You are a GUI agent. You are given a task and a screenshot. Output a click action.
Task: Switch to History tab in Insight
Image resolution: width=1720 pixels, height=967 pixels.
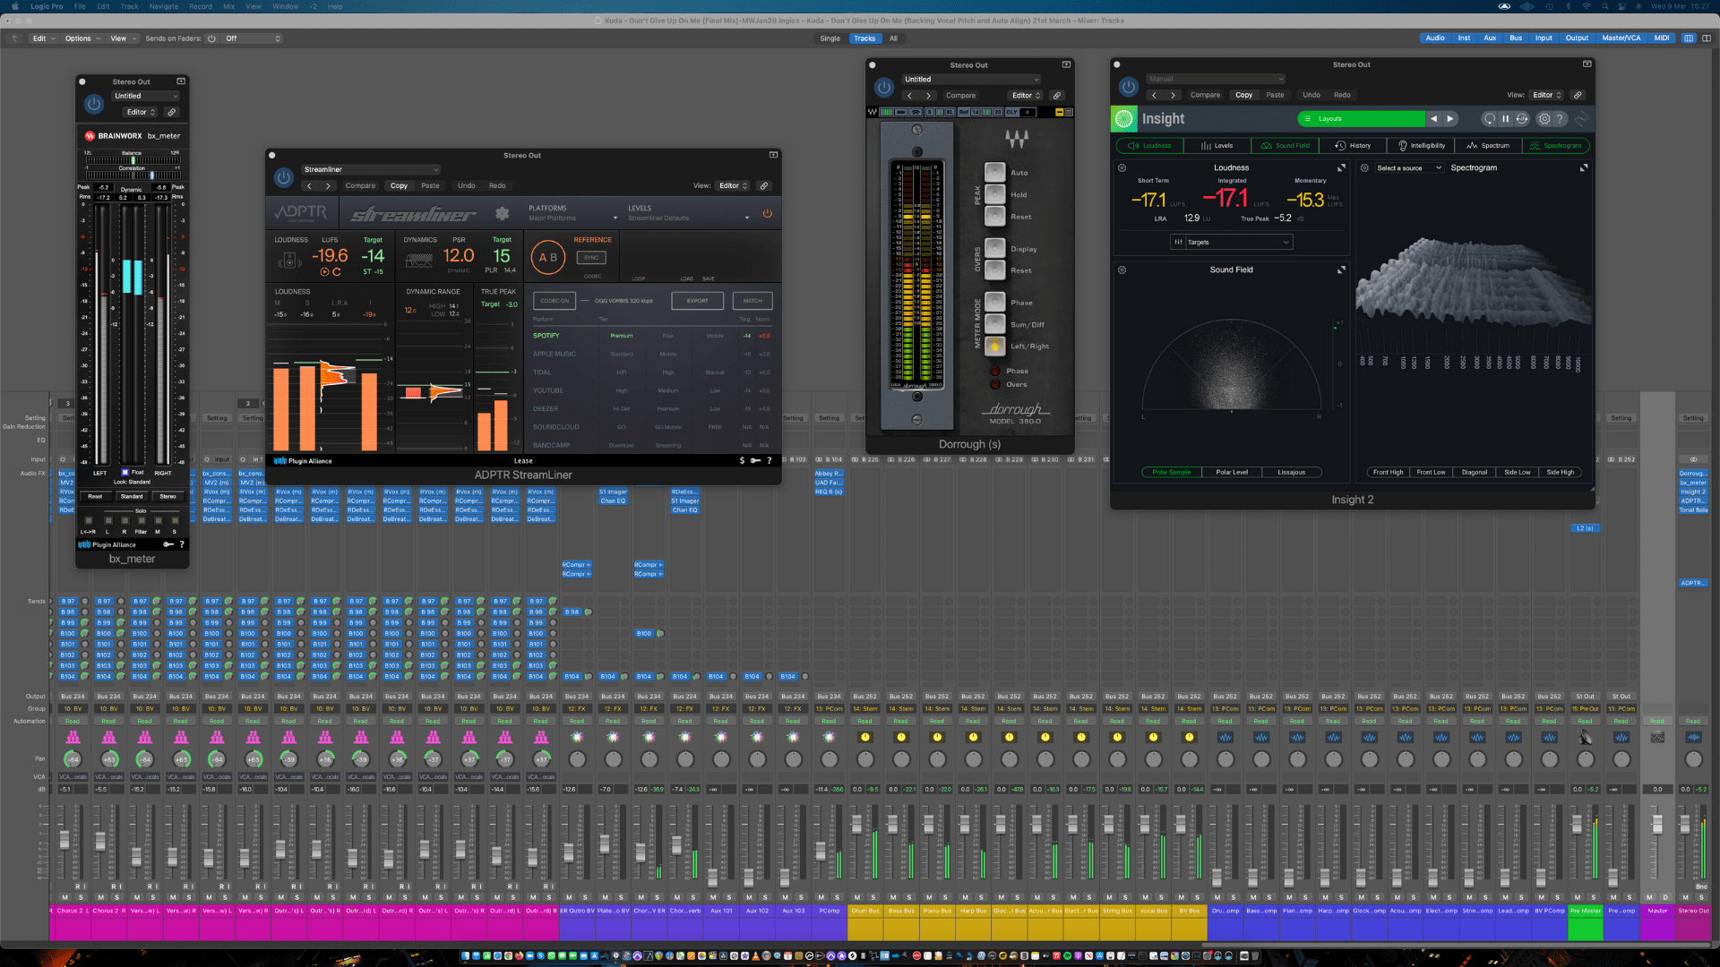pos(1353,145)
